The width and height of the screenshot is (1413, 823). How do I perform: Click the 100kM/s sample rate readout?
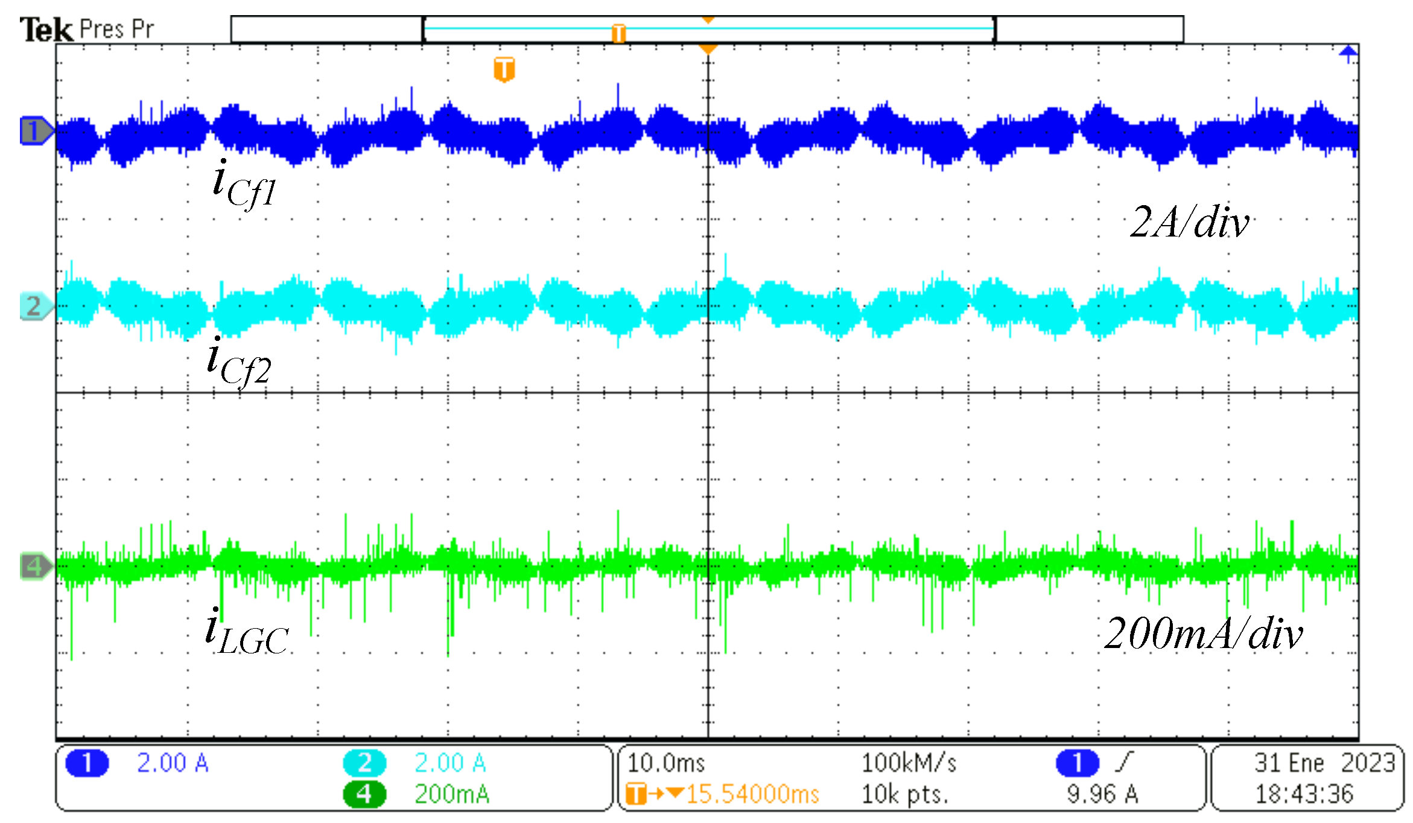[909, 763]
